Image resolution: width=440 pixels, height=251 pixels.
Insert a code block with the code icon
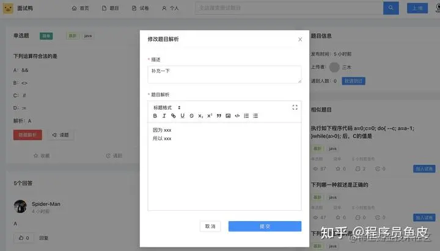(x=237, y=116)
